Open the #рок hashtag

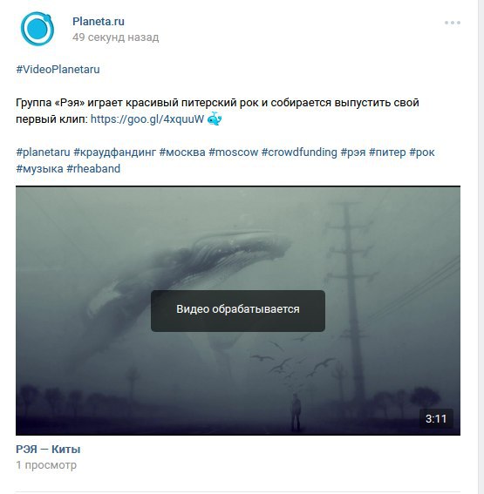tap(422, 152)
